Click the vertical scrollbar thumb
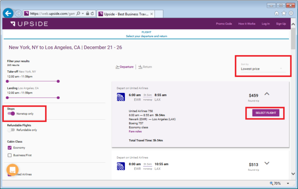Screen dimensions: 298x189 [293, 39]
